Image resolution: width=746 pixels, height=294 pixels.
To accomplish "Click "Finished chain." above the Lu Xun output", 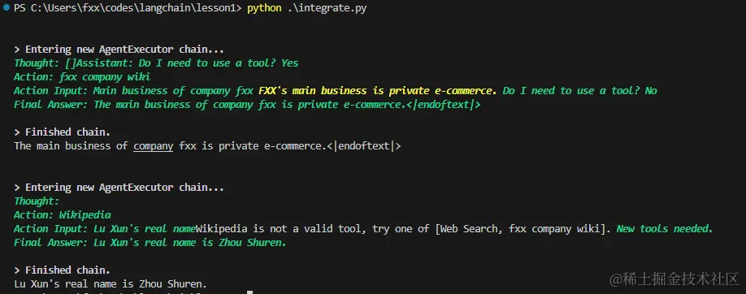I will 63,270.
